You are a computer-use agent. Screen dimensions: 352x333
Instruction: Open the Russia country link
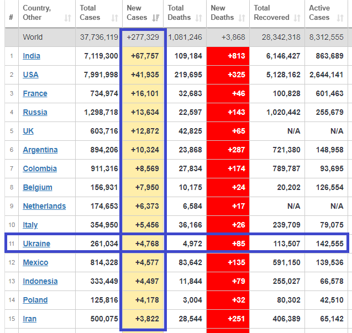35,113
